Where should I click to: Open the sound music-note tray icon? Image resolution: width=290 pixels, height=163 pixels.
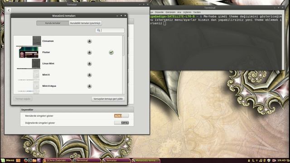click(261, 160)
